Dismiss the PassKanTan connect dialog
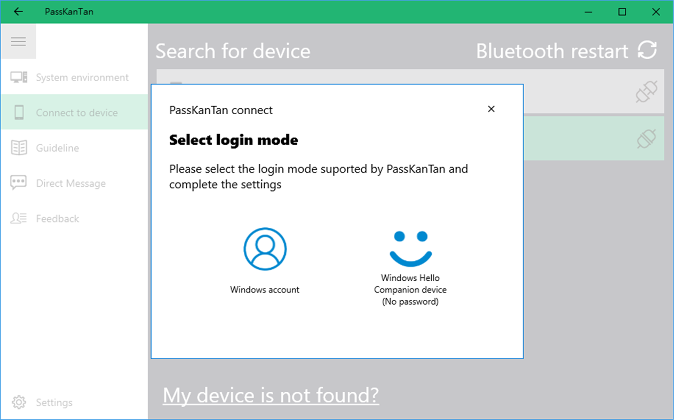674x420 pixels. (x=491, y=108)
